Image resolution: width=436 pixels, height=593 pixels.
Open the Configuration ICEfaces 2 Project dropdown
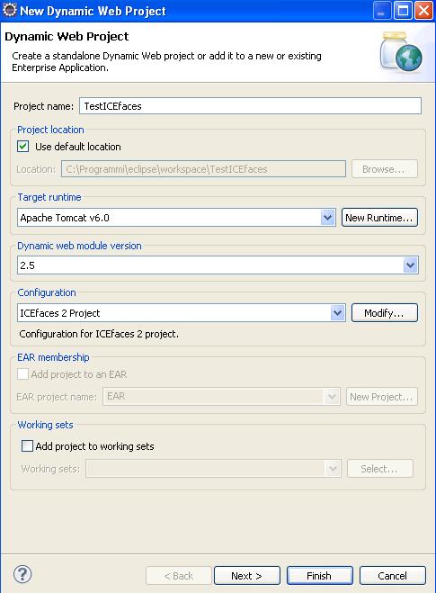coord(337,313)
